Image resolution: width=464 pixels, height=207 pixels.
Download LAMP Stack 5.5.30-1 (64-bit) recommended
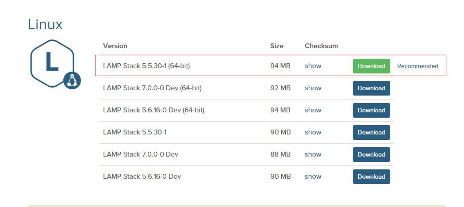(372, 66)
